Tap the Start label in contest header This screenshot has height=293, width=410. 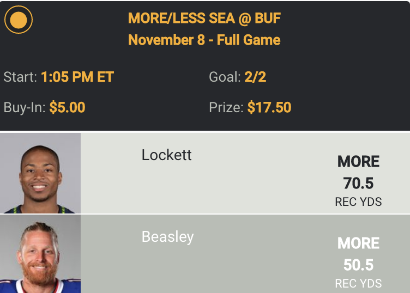click(19, 77)
